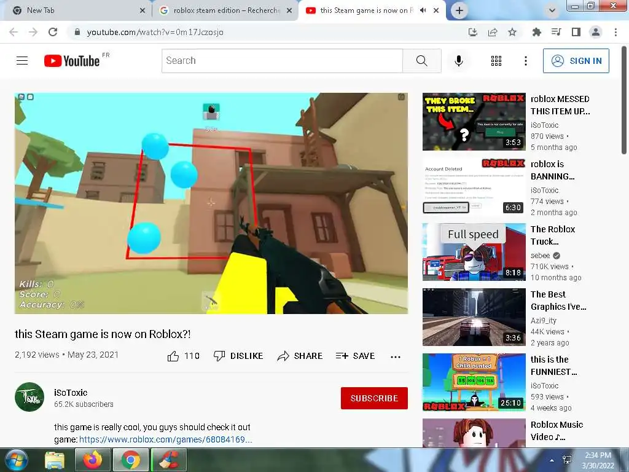Subscribe to iSoToxic channel
The image size is (629, 472).
point(374,398)
